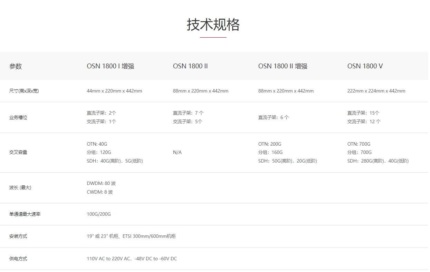Click the 业务槽位 row label
This screenshot has height=272, width=430.
(18, 117)
